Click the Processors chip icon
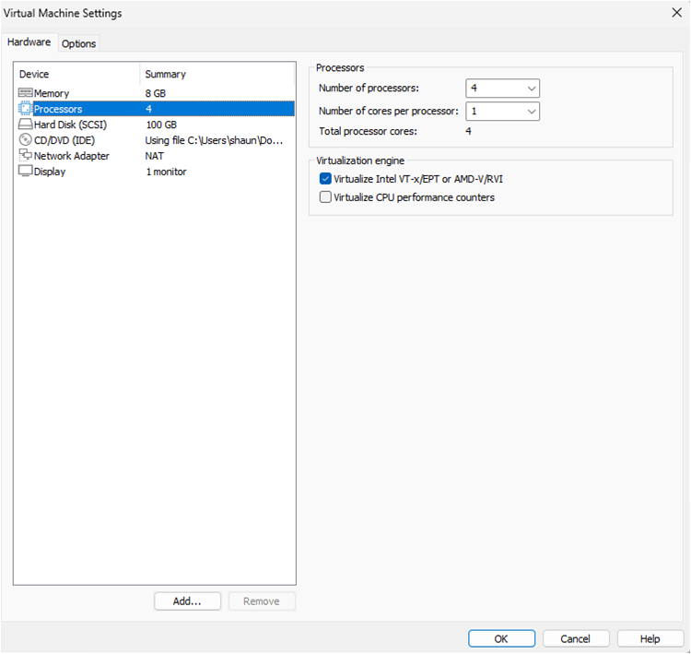691x654 pixels. [x=25, y=109]
